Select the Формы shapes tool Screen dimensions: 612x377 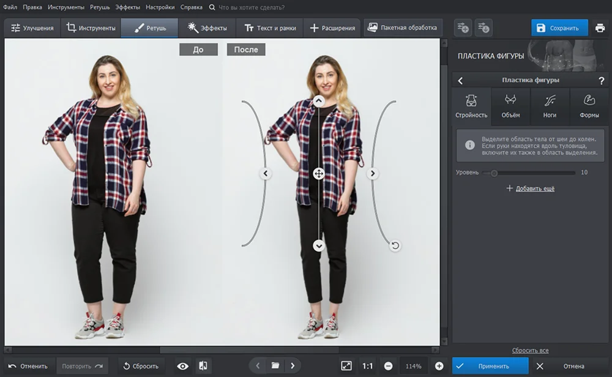(x=589, y=106)
